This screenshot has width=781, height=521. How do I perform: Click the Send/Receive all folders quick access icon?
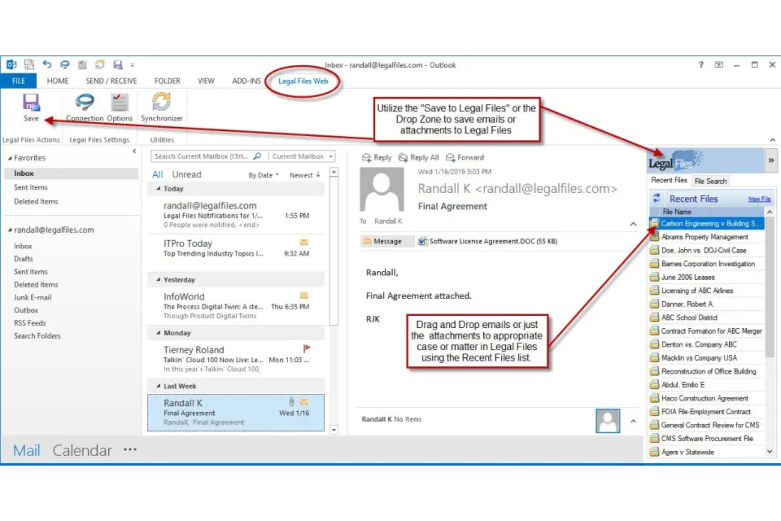[29, 64]
